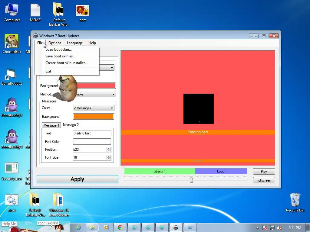310x232 pixels.
Task: Click the on-screen keyboard taskbar button
Action: coord(190,228)
